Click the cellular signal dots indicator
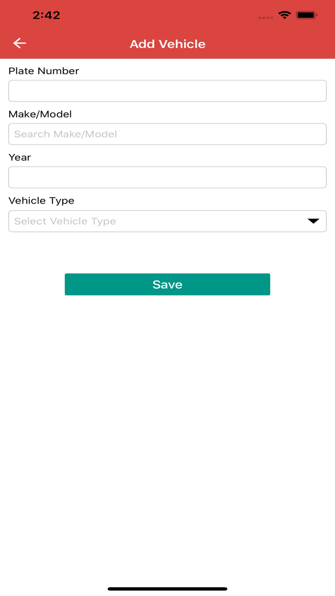The image size is (335, 596). click(265, 16)
